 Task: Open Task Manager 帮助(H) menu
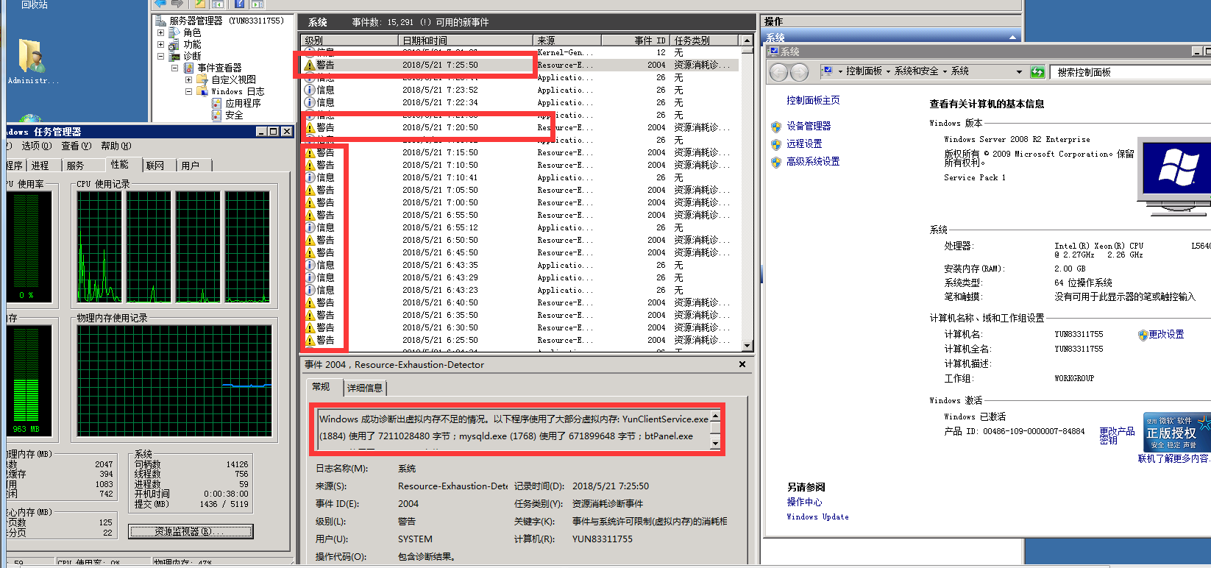116,146
